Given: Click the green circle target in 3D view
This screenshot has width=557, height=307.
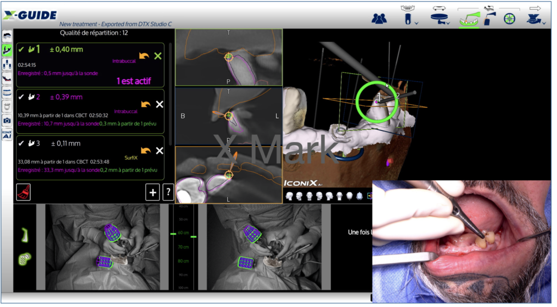Looking at the screenshot, I should click(376, 102).
